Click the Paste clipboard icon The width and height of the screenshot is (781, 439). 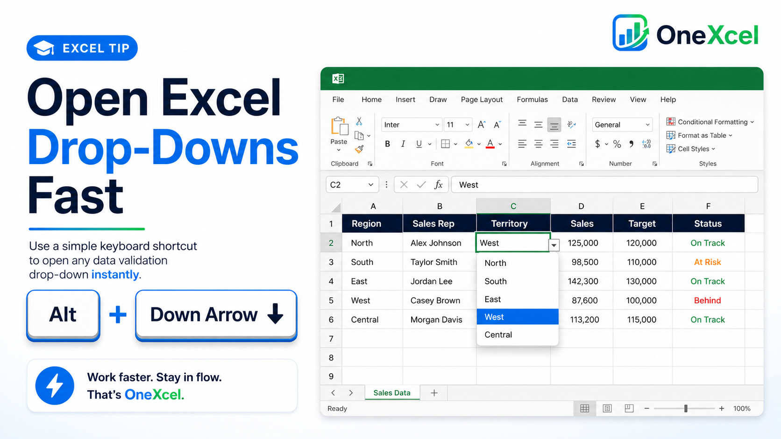tap(340, 126)
